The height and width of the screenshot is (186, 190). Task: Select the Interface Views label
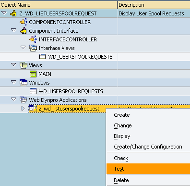[57, 48]
